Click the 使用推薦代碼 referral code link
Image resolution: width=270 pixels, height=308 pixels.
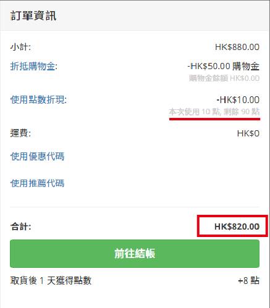[x=37, y=183]
